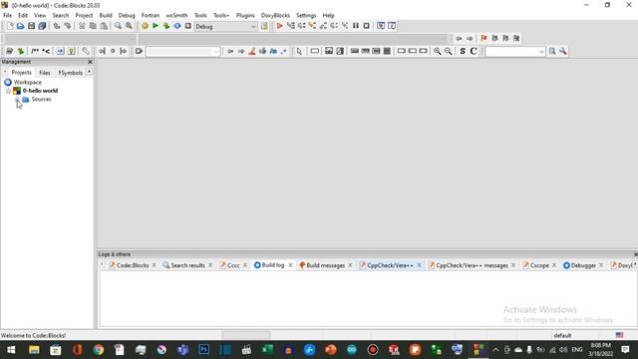638x359 pixels.
Task: Click the New file toolbar icon
Action: [x=10, y=26]
